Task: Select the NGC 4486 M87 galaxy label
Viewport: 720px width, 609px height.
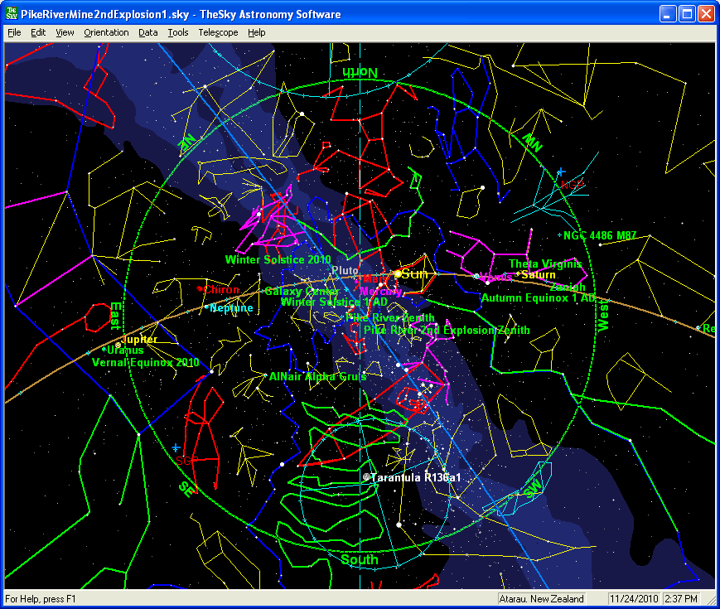Action: [x=600, y=236]
